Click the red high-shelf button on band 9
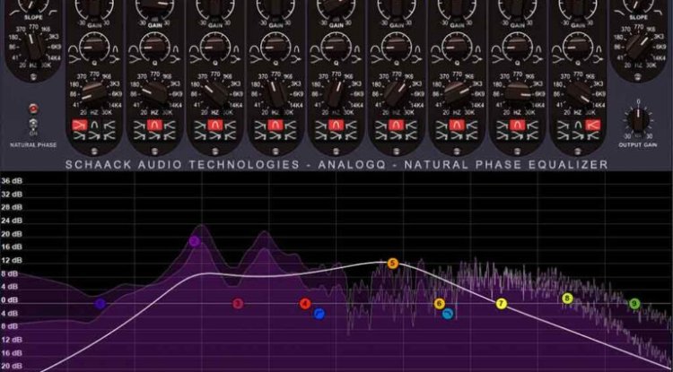The height and width of the screenshot is (372, 673). pos(592,125)
